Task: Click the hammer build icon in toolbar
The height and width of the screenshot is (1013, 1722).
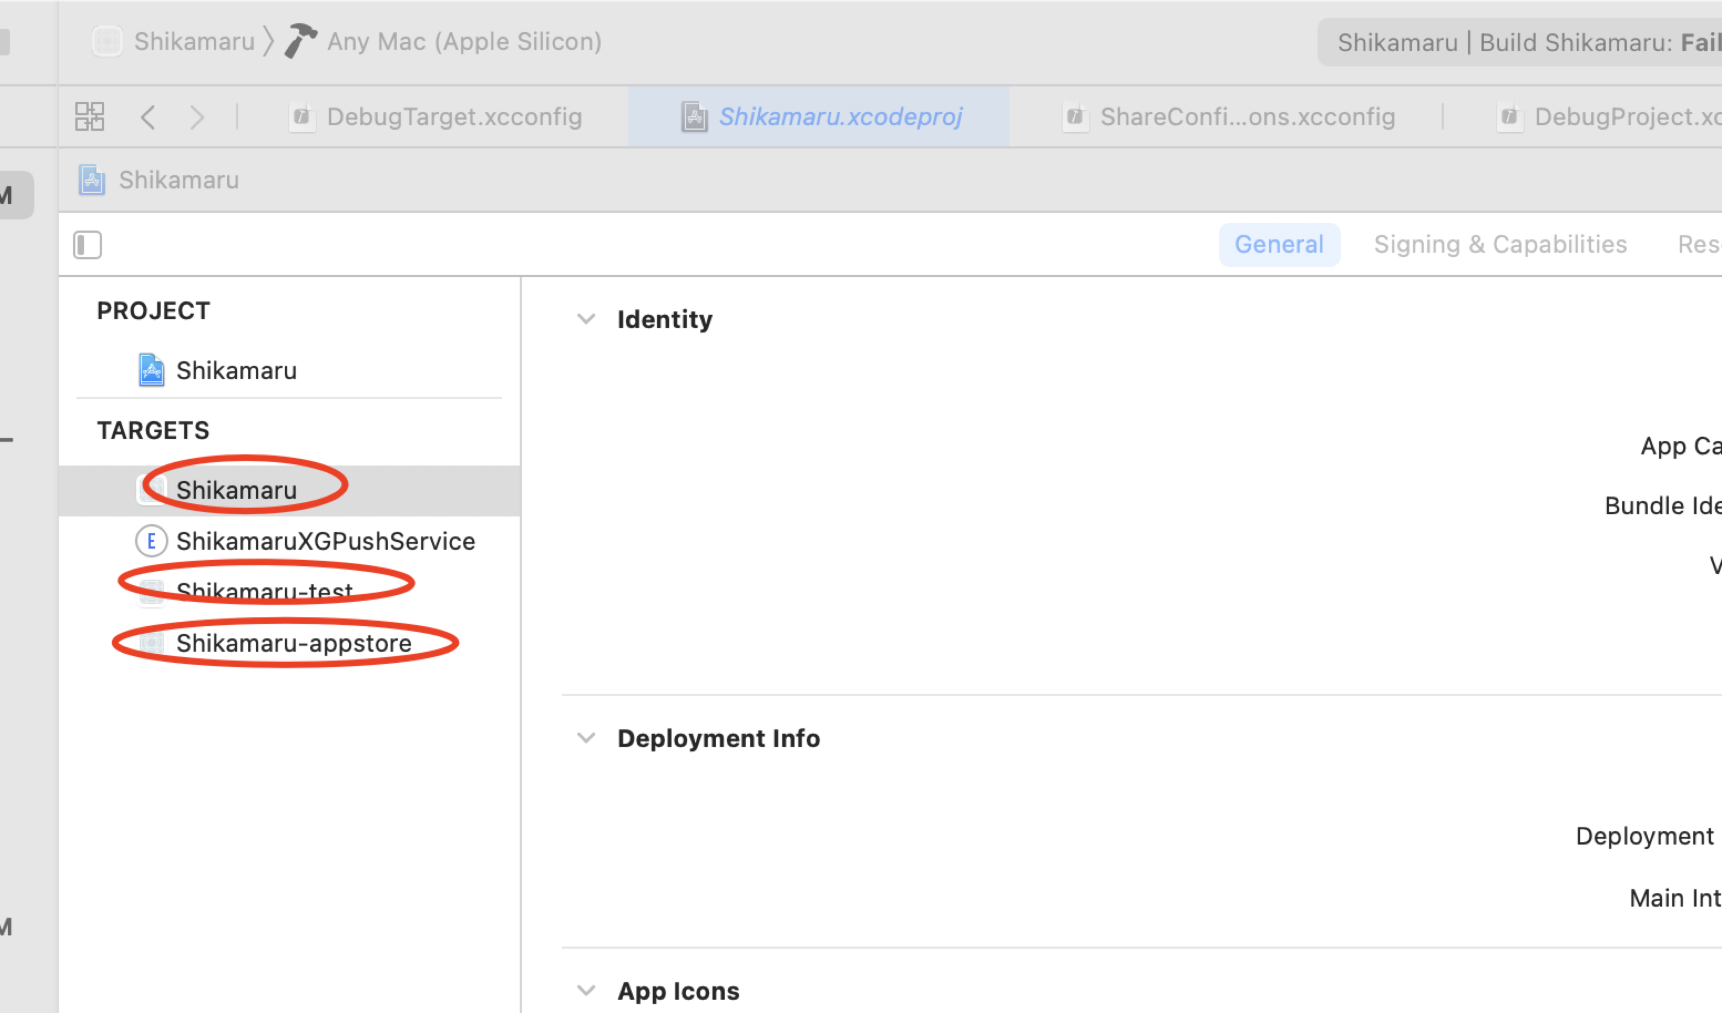Action: coord(300,41)
